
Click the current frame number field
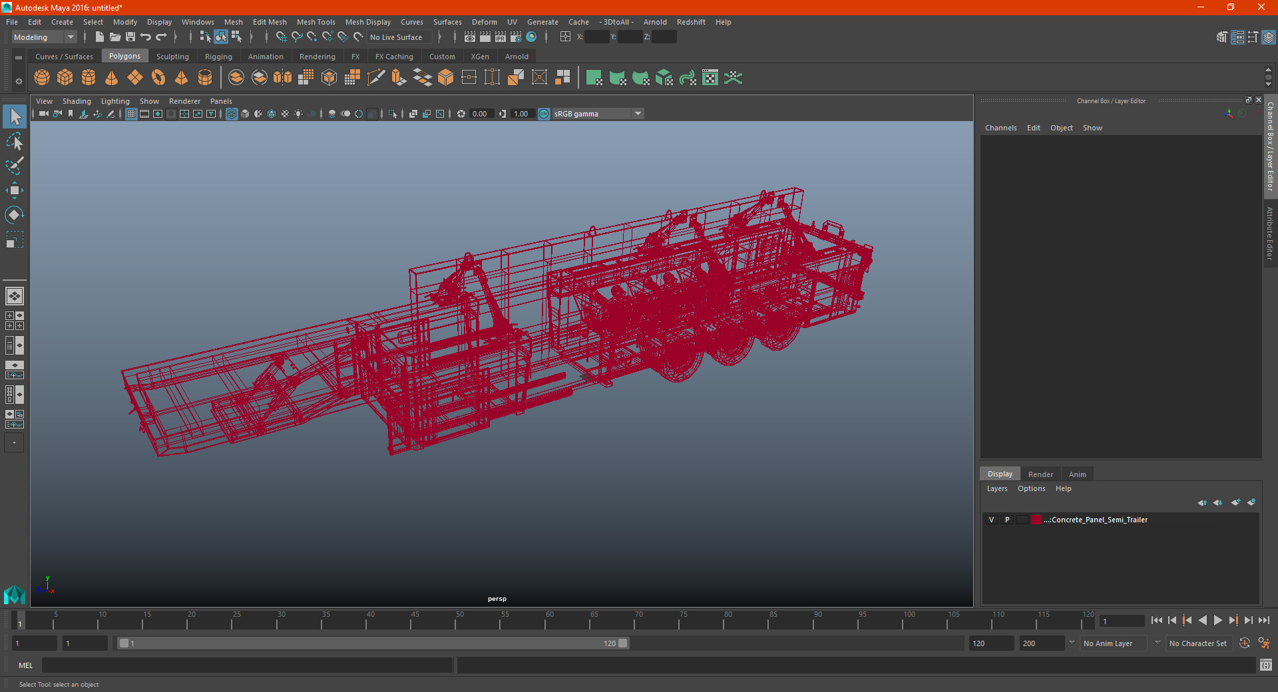click(1122, 621)
